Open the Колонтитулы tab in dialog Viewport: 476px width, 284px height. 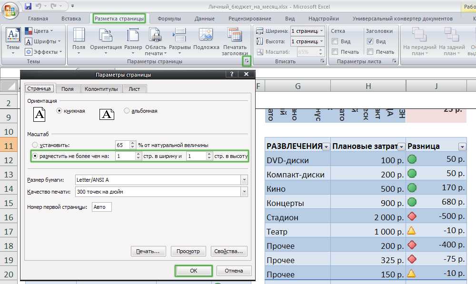[101, 89]
